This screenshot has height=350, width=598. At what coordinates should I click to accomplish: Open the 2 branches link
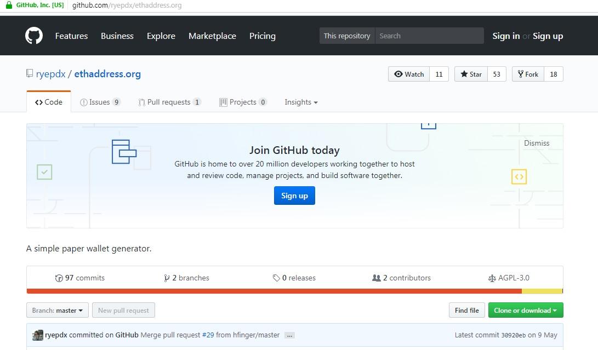pos(186,278)
